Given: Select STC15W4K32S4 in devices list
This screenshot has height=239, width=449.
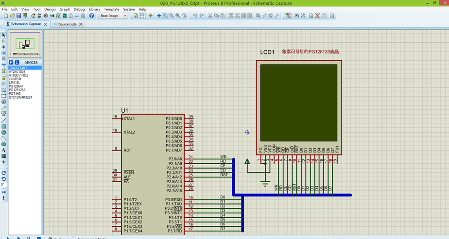Looking at the screenshot, I should click(25, 97).
